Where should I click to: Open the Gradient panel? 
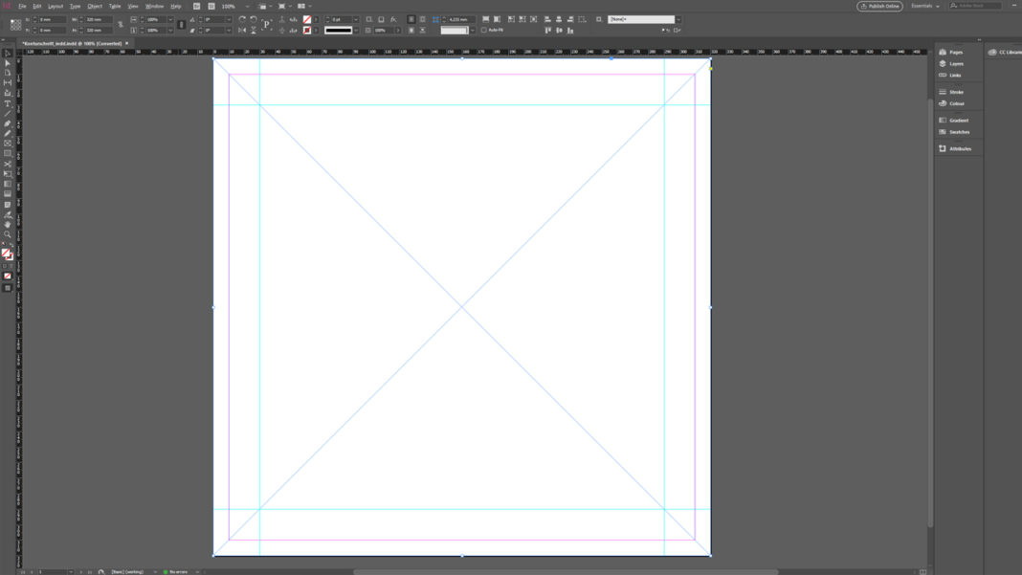pos(958,121)
